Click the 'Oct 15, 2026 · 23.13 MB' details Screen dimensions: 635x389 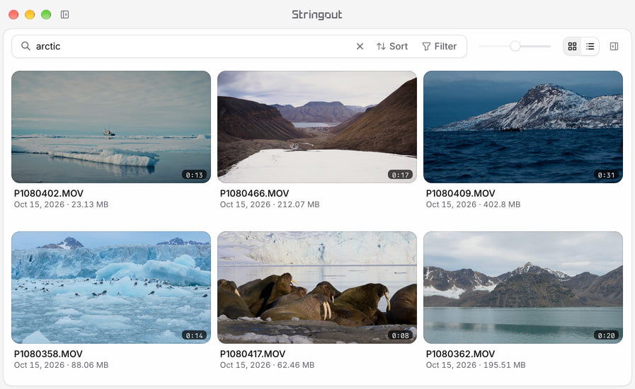pos(61,204)
